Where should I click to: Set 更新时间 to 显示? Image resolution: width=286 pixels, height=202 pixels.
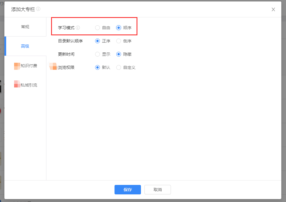point(97,54)
